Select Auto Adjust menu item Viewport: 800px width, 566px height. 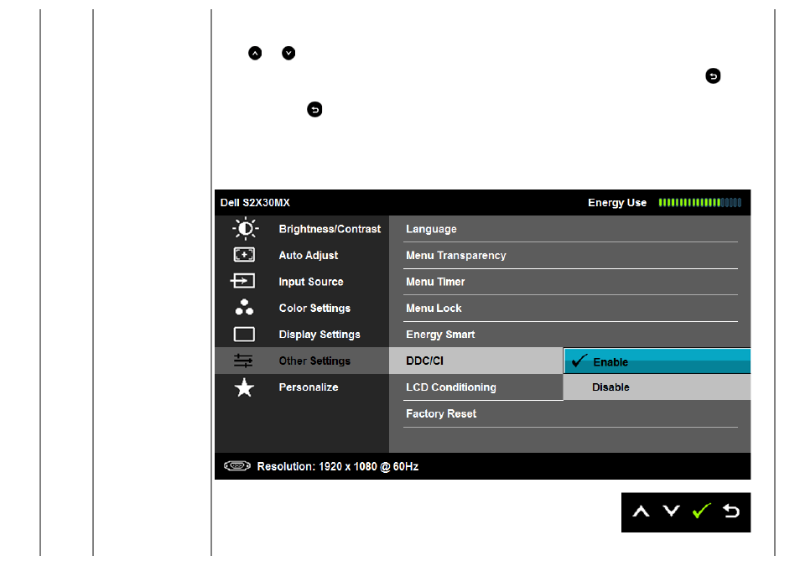tap(302, 255)
